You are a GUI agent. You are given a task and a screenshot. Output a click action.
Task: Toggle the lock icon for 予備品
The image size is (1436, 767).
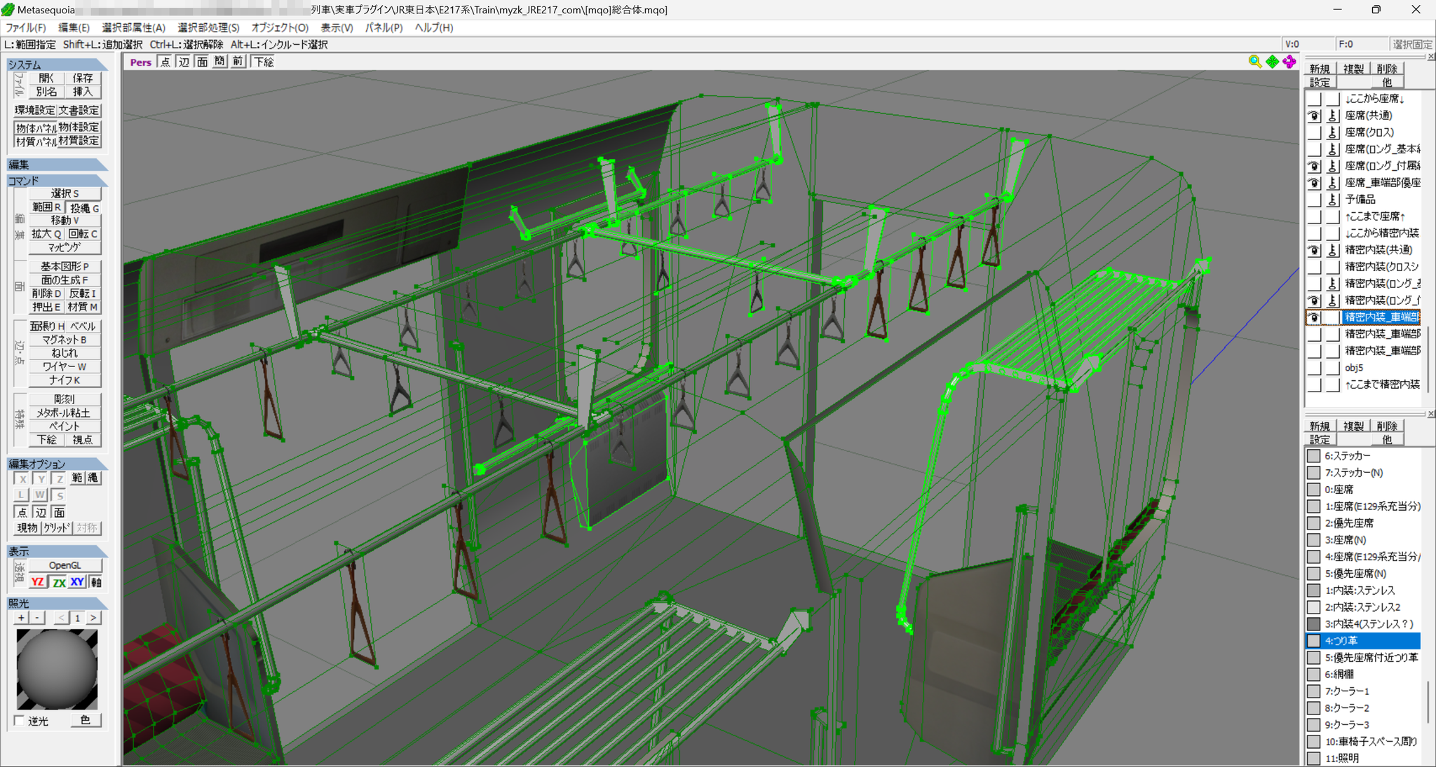[1333, 200]
